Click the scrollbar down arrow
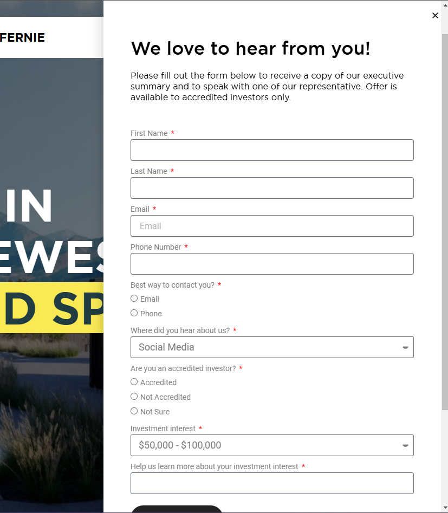The image size is (448, 513). coord(445,508)
